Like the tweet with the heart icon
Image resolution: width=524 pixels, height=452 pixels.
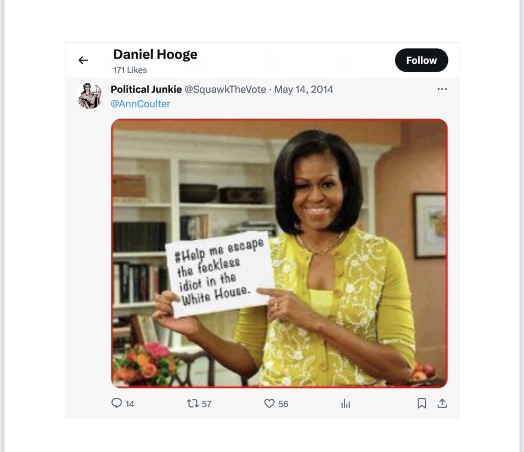pos(269,404)
